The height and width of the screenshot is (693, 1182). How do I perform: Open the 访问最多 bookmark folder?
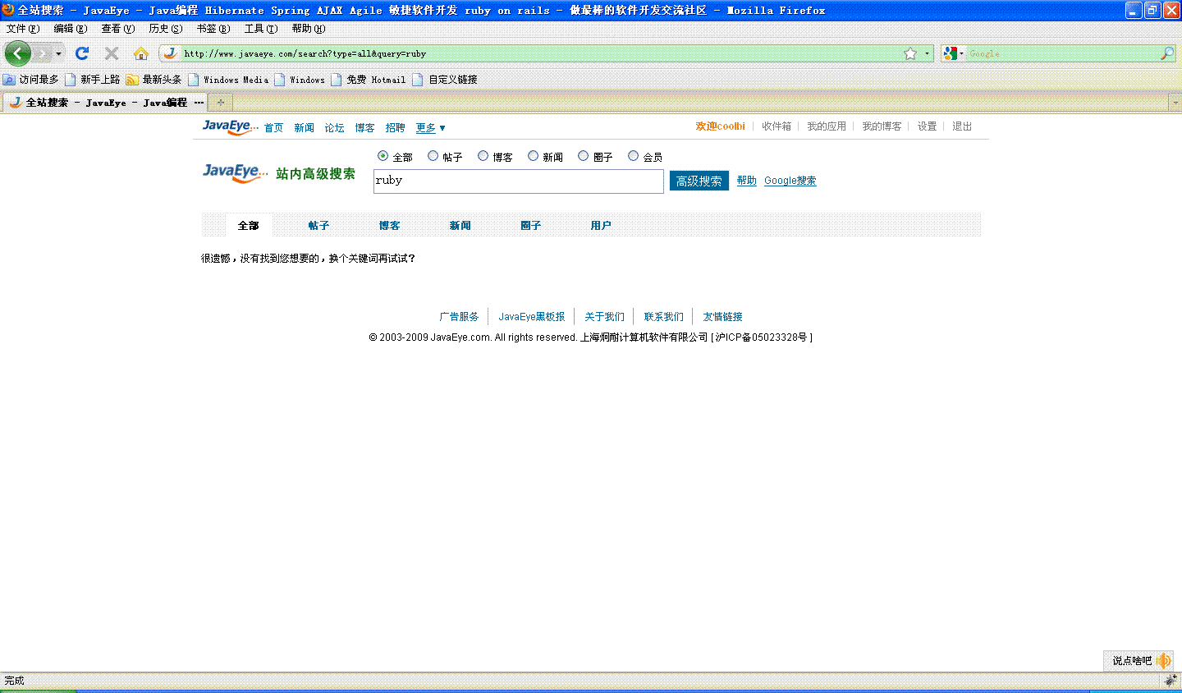(31, 80)
